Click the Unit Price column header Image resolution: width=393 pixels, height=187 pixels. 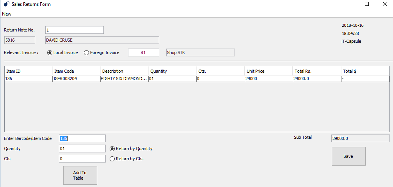click(268, 71)
